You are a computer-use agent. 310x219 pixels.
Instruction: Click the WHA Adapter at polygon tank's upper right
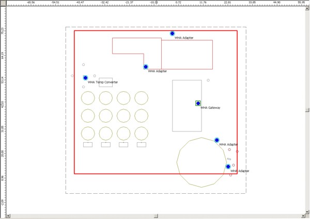[x=217, y=140]
